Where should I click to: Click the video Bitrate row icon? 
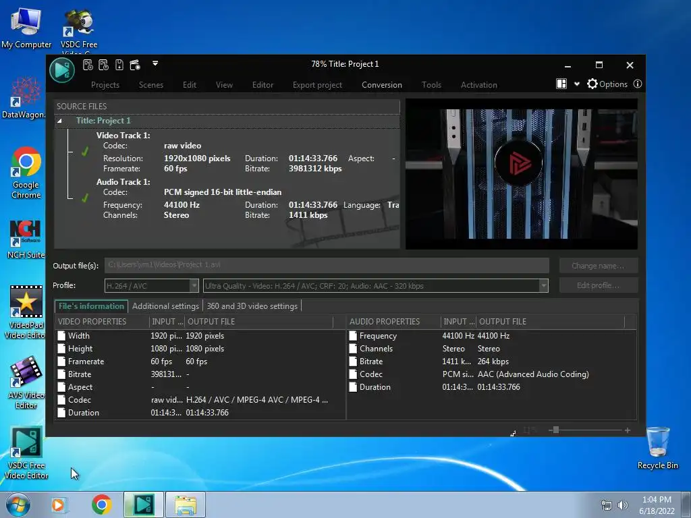coord(61,374)
